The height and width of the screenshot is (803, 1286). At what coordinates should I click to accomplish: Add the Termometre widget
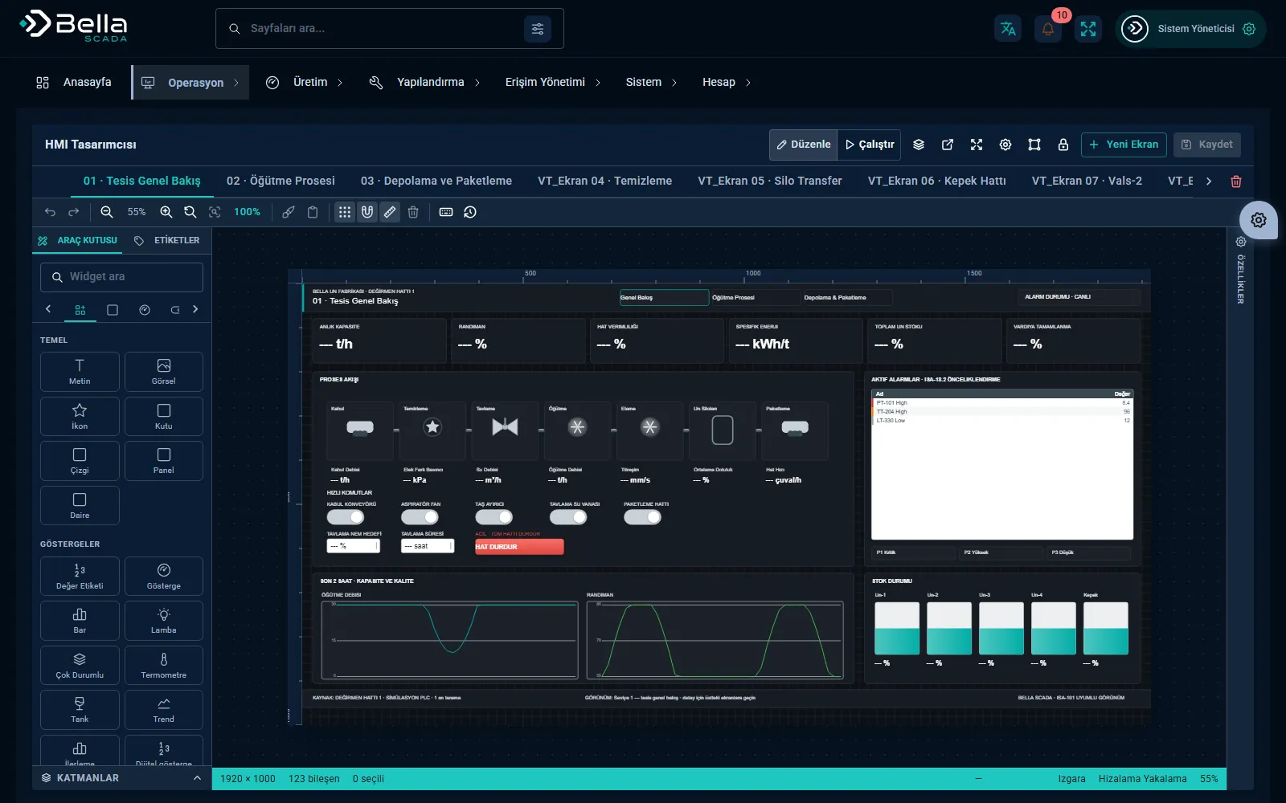pyautogui.click(x=164, y=665)
